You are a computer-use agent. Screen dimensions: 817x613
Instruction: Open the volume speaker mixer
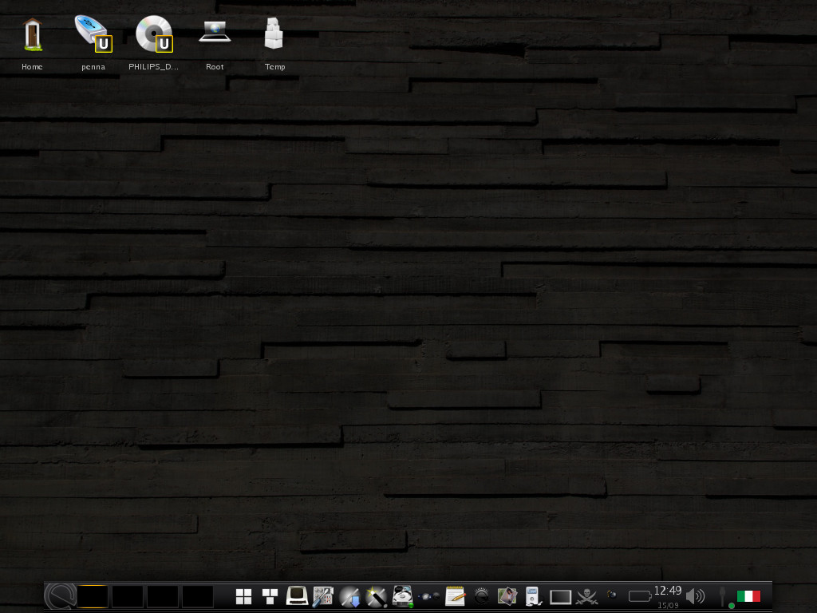click(695, 596)
